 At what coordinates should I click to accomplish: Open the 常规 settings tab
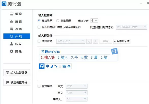click(17, 14)
